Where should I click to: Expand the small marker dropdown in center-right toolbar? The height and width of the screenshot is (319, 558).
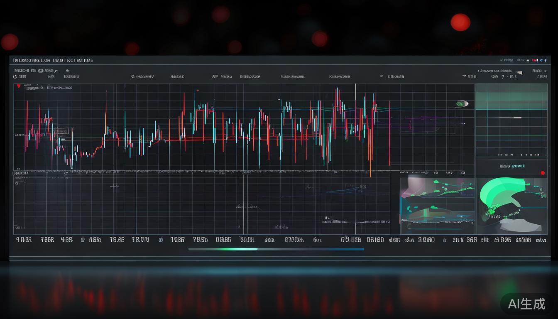pyautogui.click(x=382, y=76)
